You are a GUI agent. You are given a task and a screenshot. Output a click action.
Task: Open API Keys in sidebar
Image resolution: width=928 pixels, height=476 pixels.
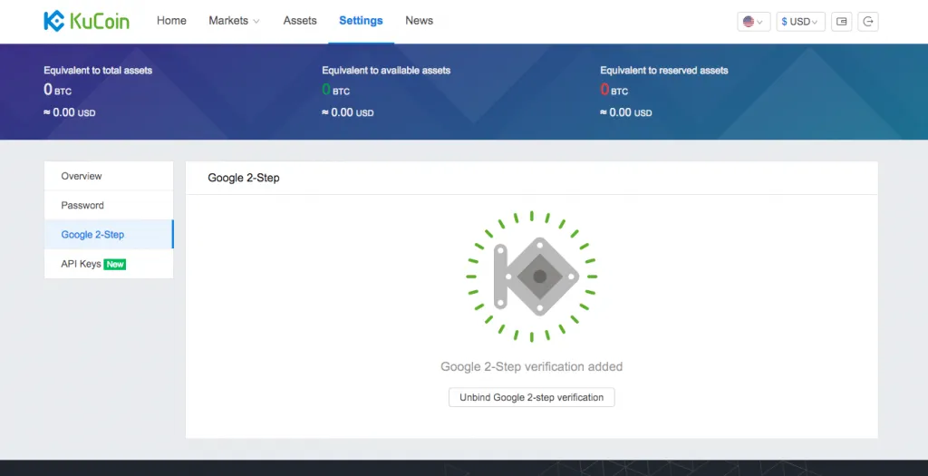click(x=109, y=264)
